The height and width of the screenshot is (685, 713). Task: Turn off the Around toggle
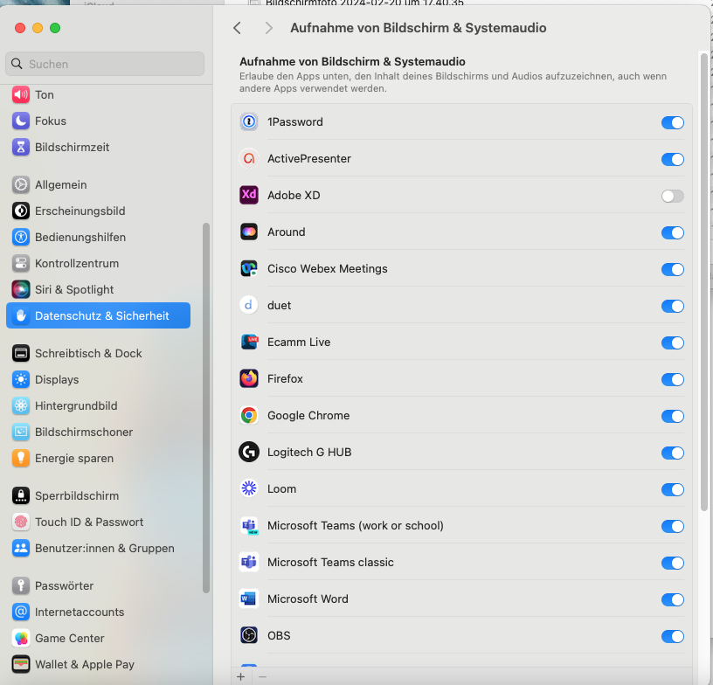673,232
